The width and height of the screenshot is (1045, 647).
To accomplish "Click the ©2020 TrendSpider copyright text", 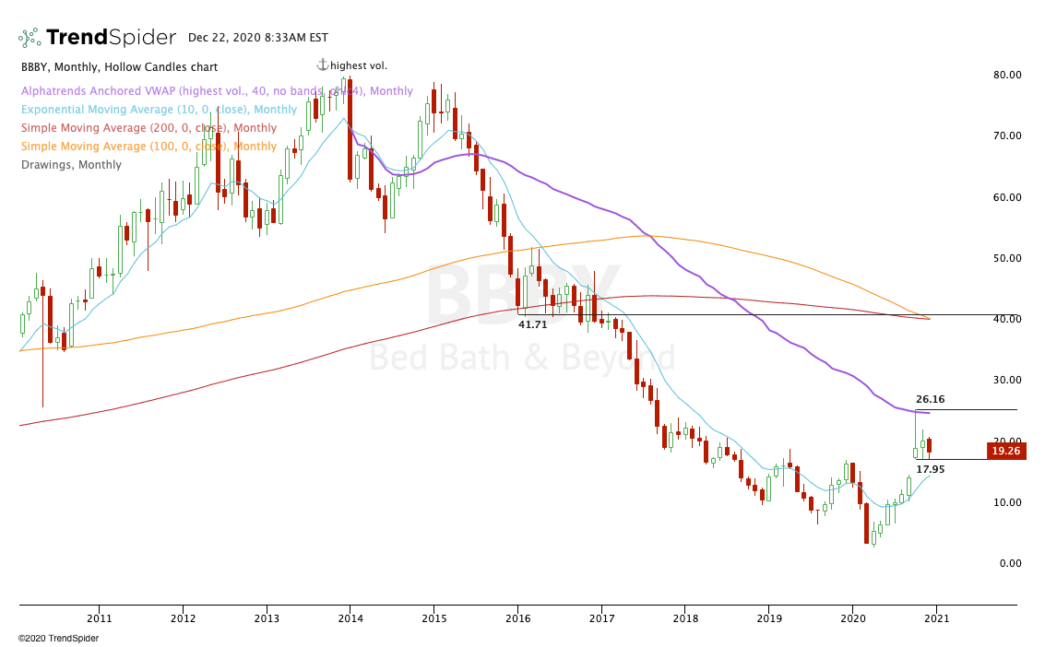I will [x=59, y=639].
